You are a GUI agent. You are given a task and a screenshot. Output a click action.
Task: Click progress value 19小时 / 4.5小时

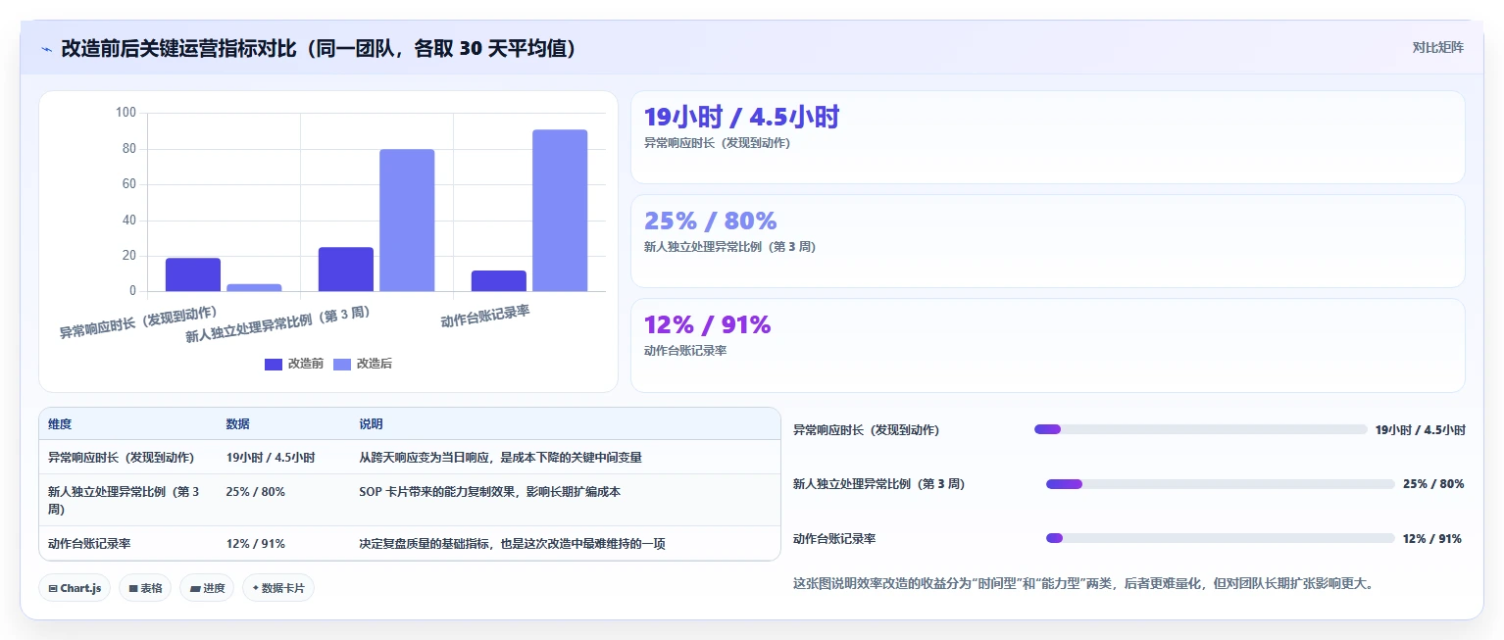point(1420,429)
